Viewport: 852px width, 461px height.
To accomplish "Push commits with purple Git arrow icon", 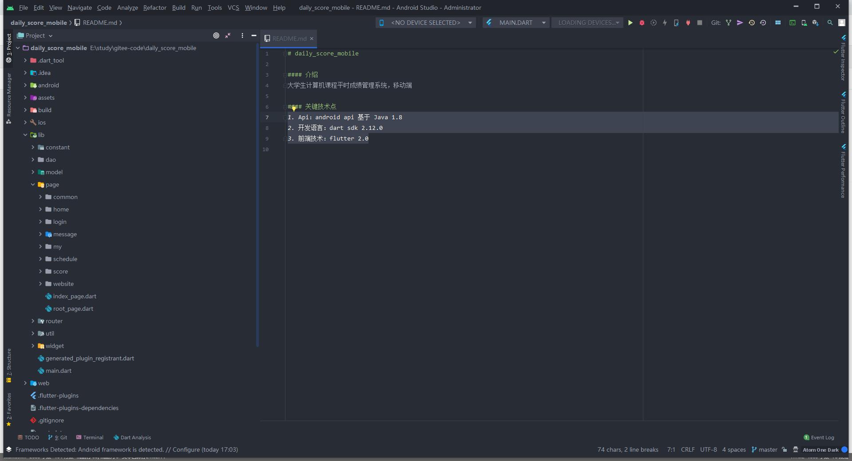I will point(740,23).
